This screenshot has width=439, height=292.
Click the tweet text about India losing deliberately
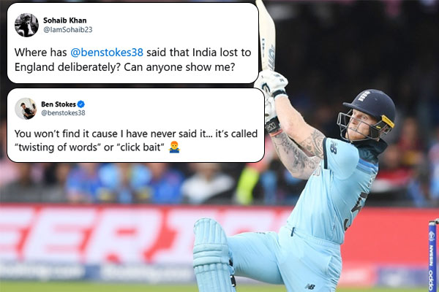(132, 60)
